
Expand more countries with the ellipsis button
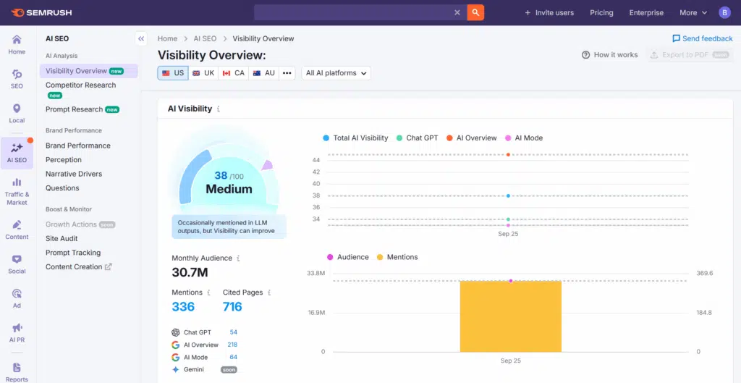click(287, 73)
